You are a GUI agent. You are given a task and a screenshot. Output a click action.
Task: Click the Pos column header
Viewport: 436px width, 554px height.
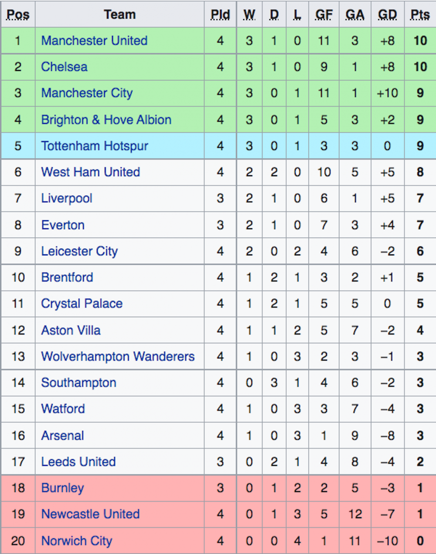tap(18, 14)
